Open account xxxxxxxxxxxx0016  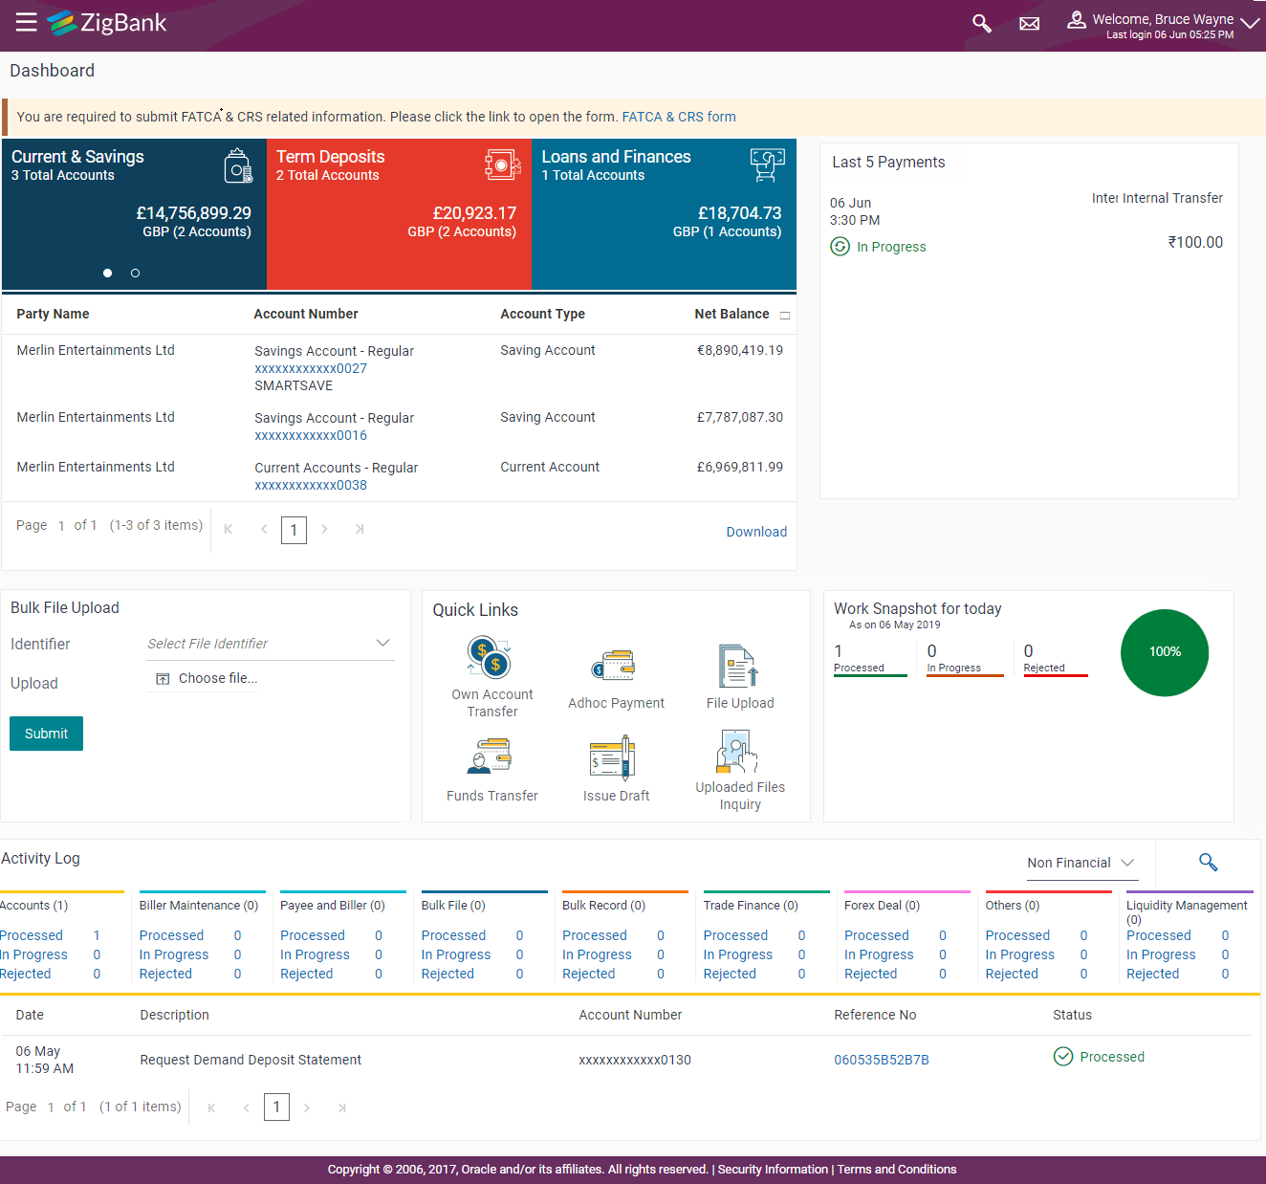(311, 435)
